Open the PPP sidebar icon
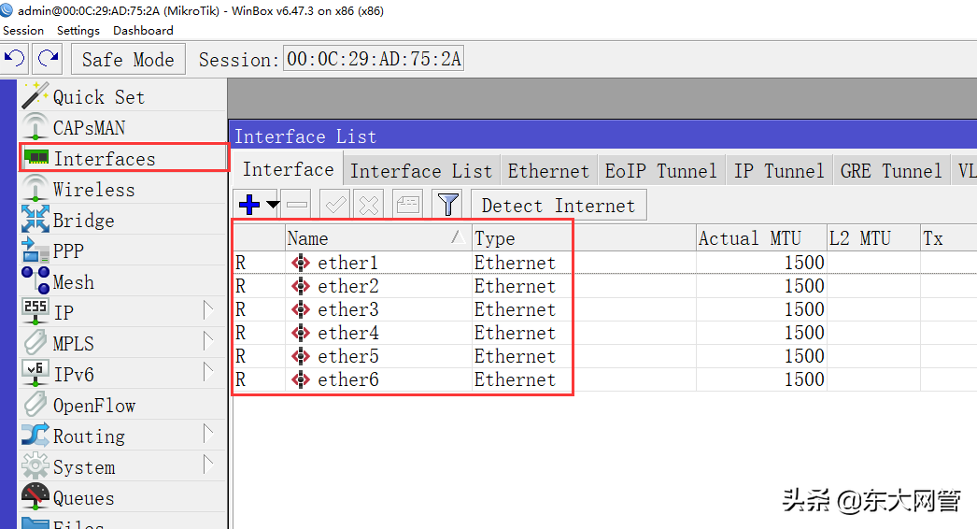977x529 pixels. 35,250
